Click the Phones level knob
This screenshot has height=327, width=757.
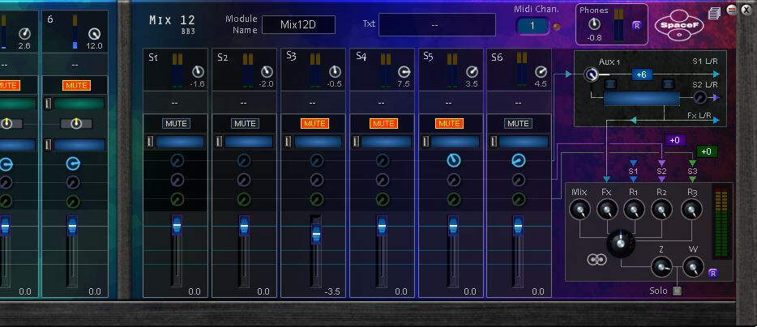(594, 23)
